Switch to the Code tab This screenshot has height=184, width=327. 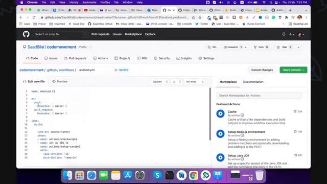[32, 58]
